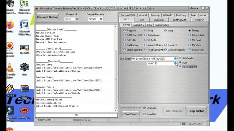The width and height of the screenshot is (234, 131).
Task: Select the Write radio option
Action: point(169,31)
